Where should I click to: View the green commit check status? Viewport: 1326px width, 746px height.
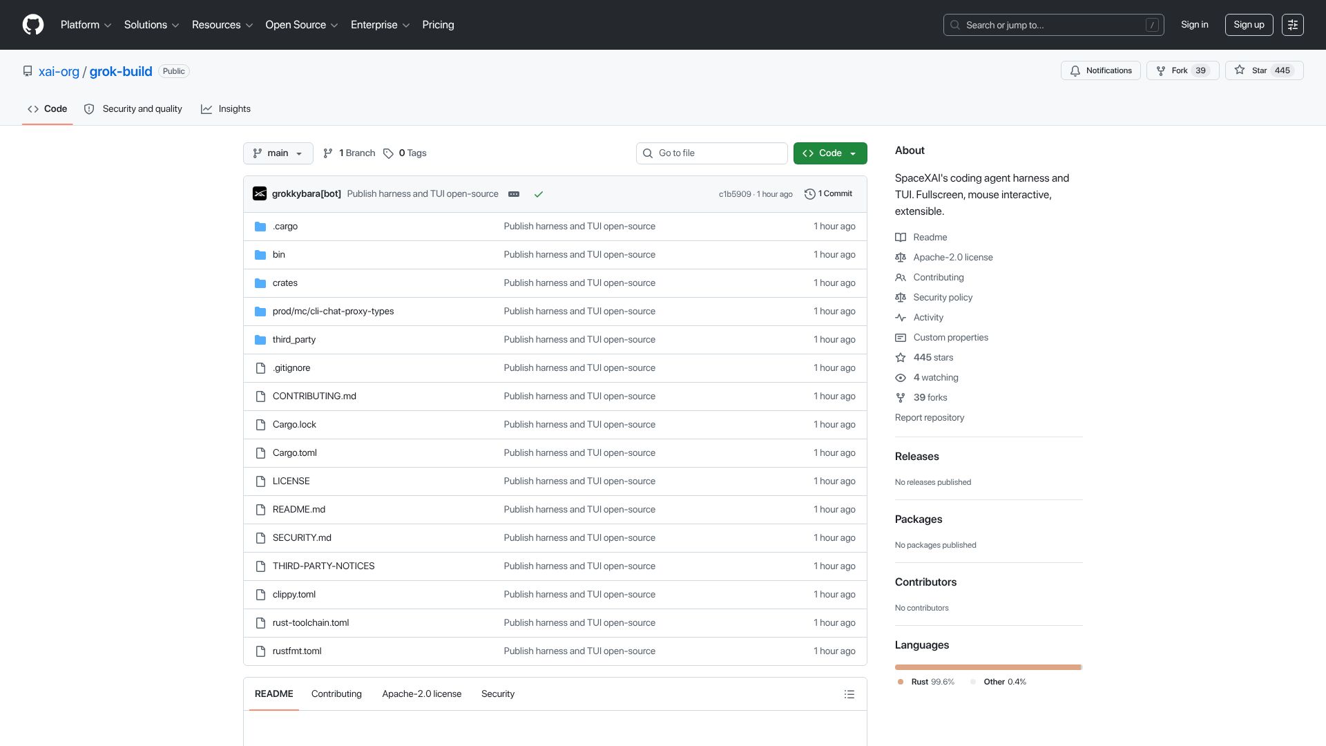[539, 194]
